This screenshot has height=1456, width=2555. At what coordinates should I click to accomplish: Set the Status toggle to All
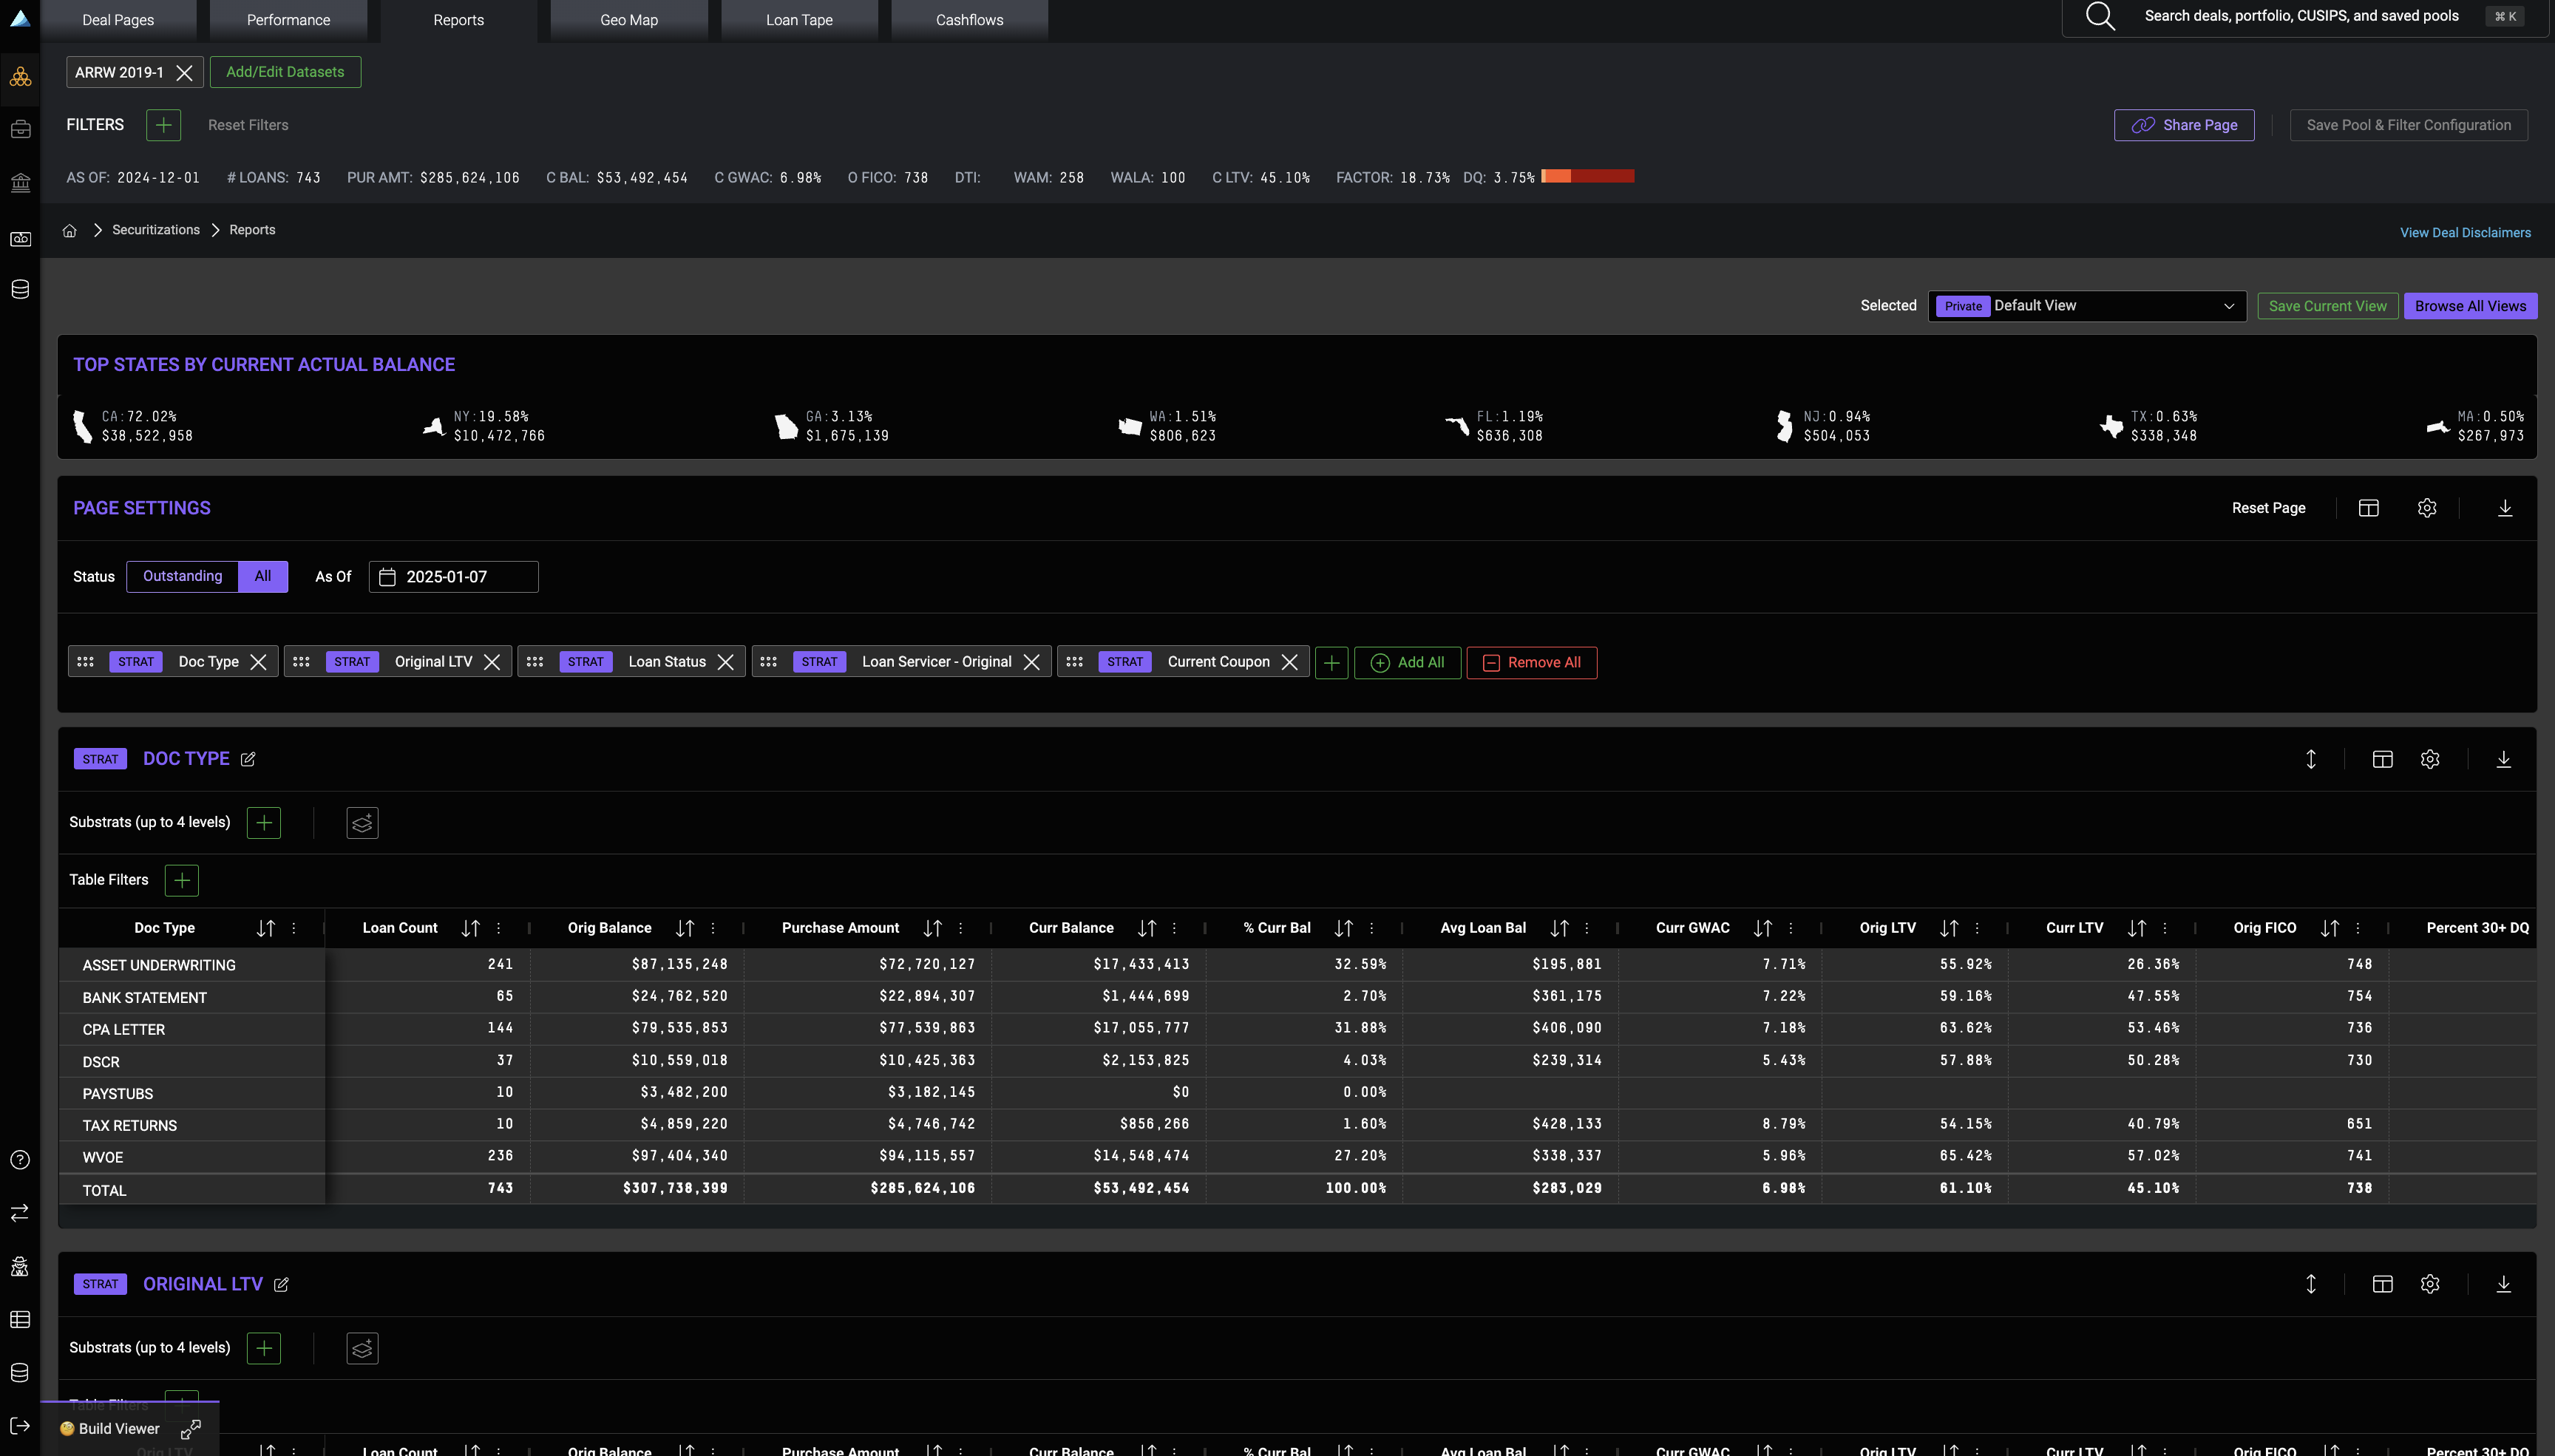tap(263, 576)
